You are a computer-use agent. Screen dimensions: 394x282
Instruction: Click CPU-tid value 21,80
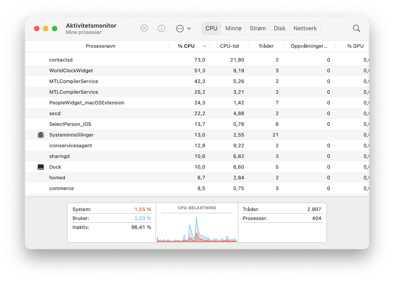(x=237, y=60)
